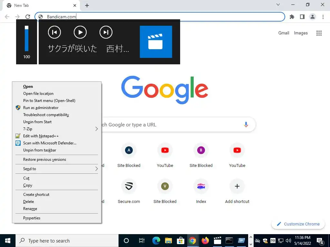Select Troubleshoot compatibility
The image size is (330, 247).
pyautogui.click(x=57, y=115)
